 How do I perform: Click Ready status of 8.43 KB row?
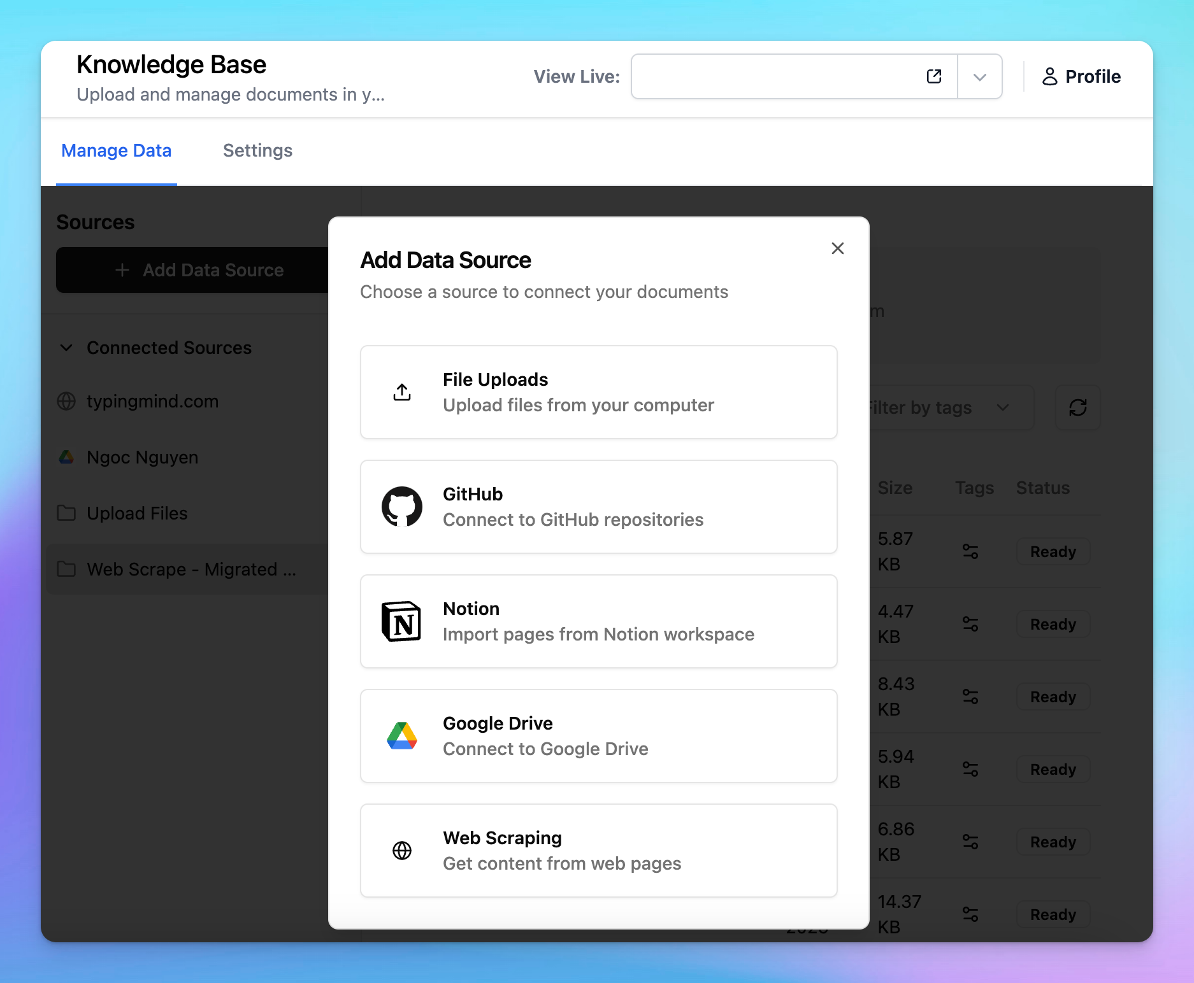[x=1053, y=697]
